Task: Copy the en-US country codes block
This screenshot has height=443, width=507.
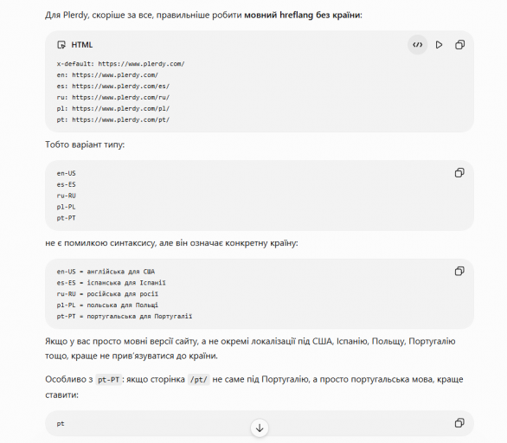Action: (459, 173)
